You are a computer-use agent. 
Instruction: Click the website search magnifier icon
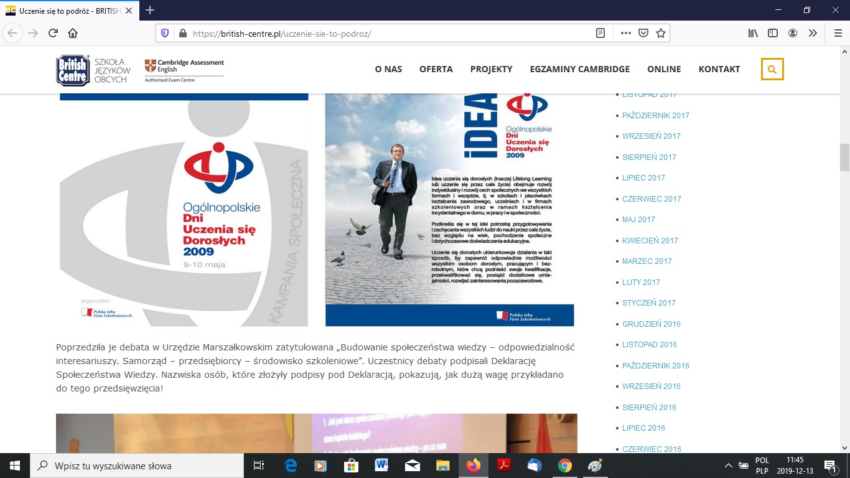772,69
